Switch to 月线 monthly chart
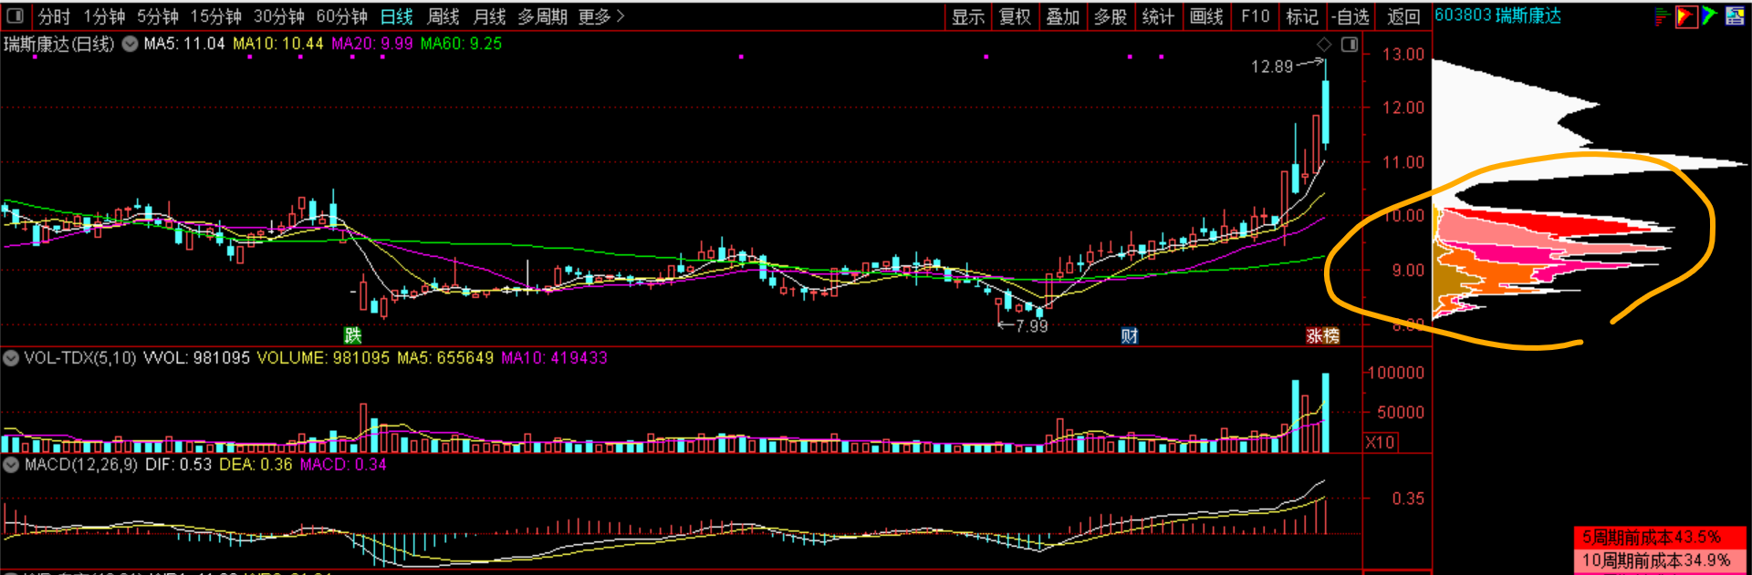 [489, 16]
